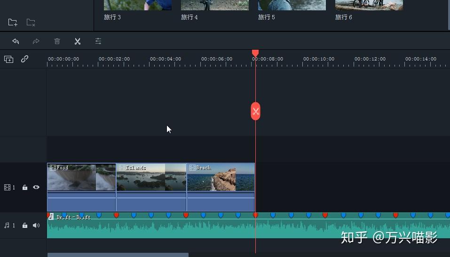Click the film icon on Islands clip
The image size is (450, 257).
[122, 168]
